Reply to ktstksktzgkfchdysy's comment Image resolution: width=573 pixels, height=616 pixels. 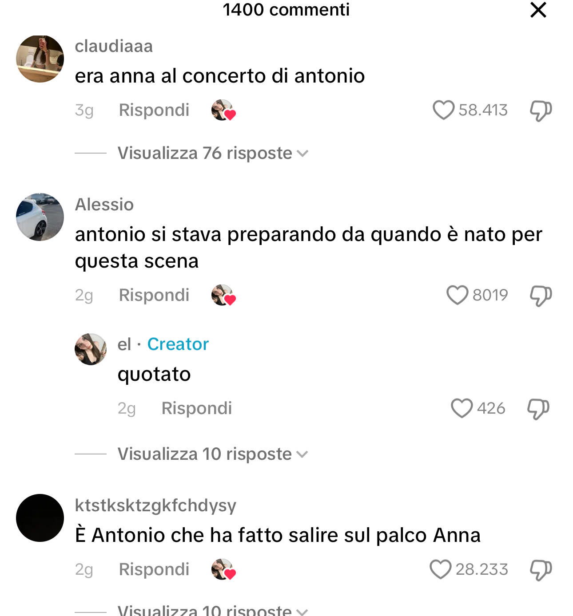(x=154, y=569)
